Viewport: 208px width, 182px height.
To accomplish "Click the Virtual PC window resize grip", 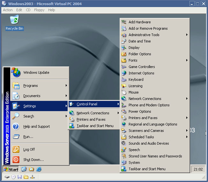I will 204,177.
